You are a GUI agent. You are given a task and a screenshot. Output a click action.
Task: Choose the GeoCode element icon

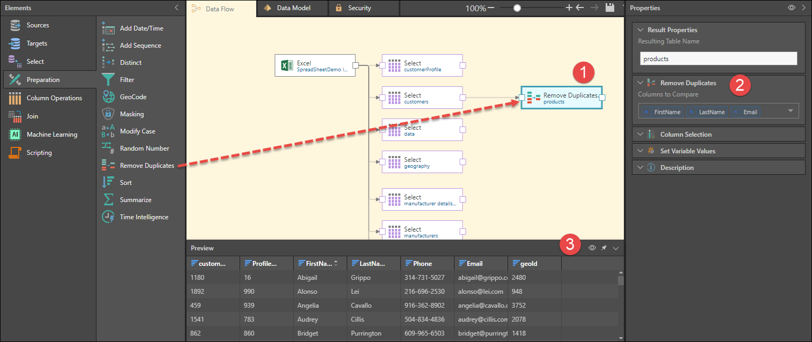click(x=108, y=97)
